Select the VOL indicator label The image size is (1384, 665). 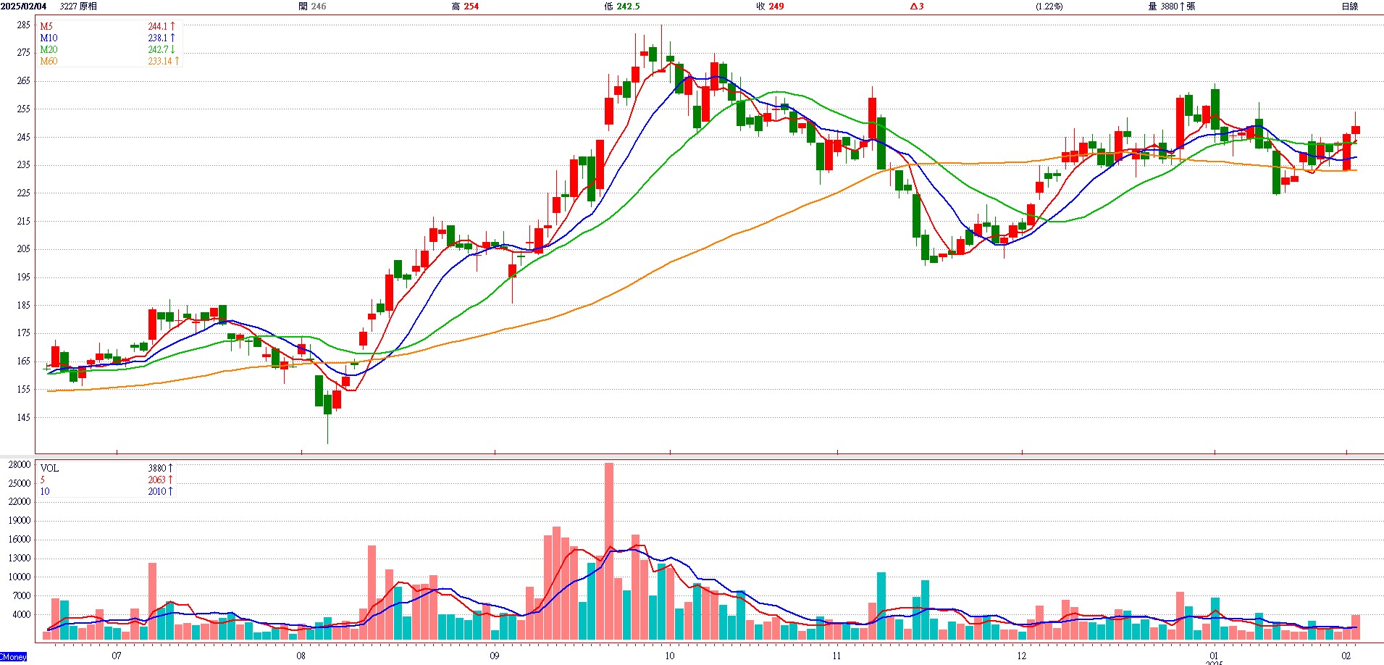point(49,468)
